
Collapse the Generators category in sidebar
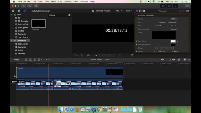pos(12,40)
